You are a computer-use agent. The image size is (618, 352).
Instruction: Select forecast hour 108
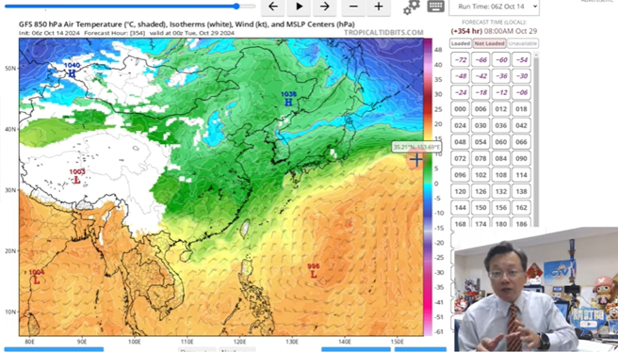501,175
